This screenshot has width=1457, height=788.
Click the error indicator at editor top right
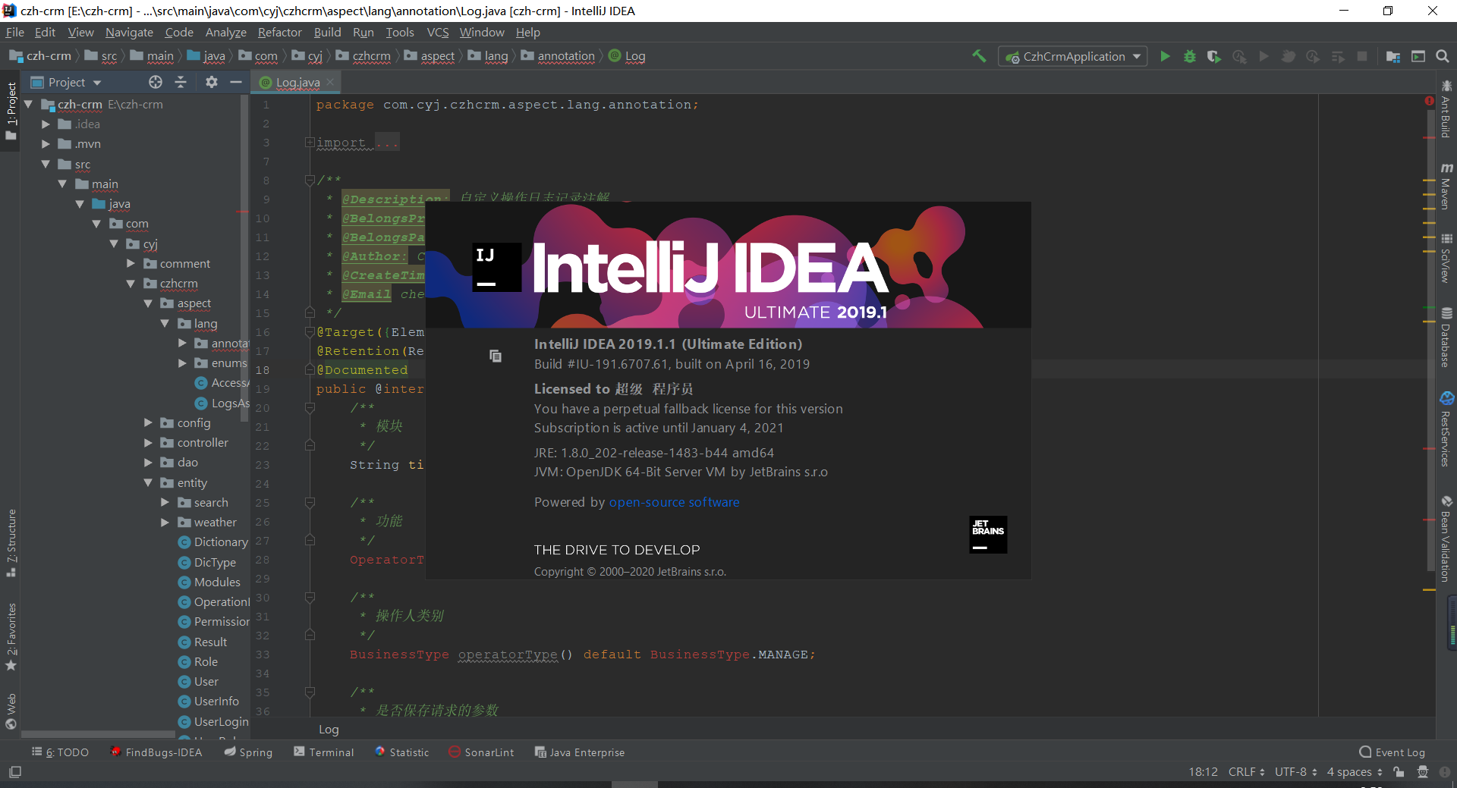[x=1429, y=101]
